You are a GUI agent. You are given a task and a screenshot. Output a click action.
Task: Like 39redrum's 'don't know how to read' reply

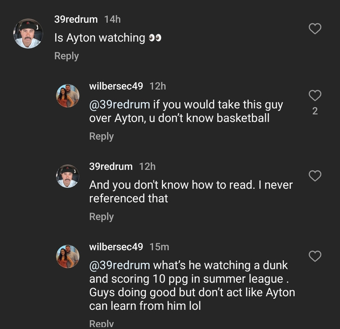(315, 176)
